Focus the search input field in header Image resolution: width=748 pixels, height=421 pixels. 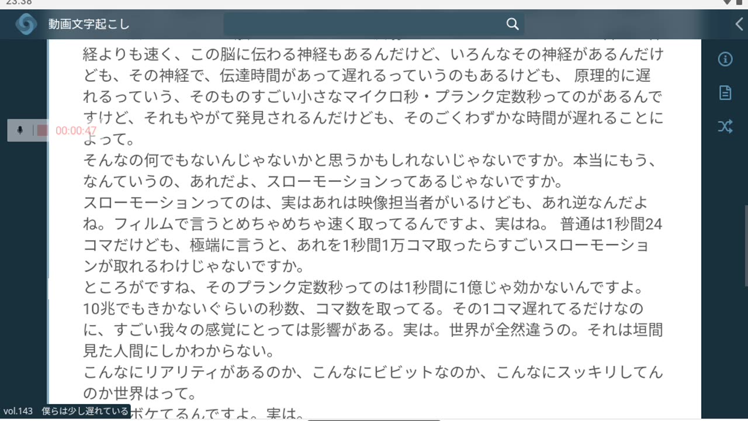[x=373, y=24]
